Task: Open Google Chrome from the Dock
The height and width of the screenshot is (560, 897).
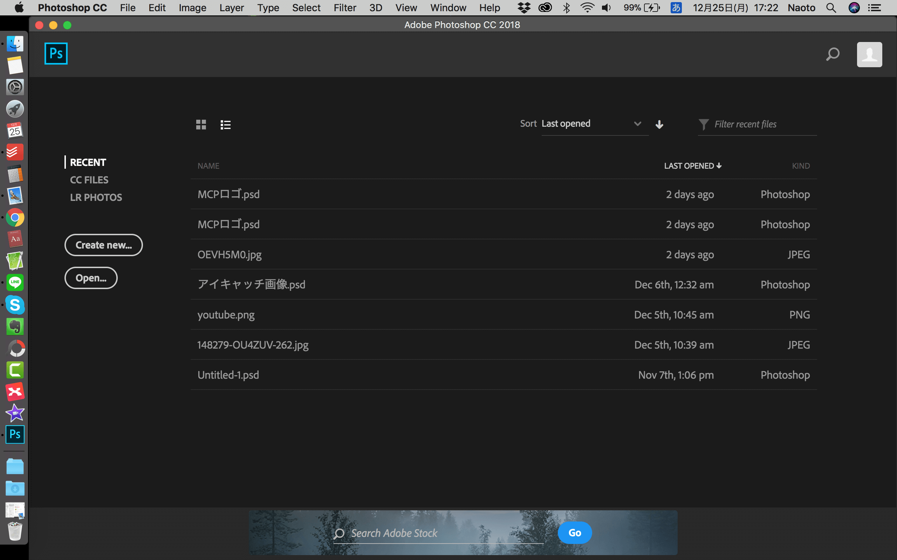Action: [x=15, y=217]
